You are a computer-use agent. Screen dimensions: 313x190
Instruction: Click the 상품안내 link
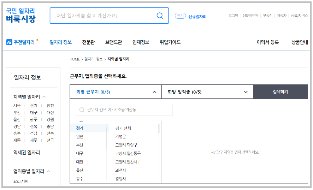300,42
